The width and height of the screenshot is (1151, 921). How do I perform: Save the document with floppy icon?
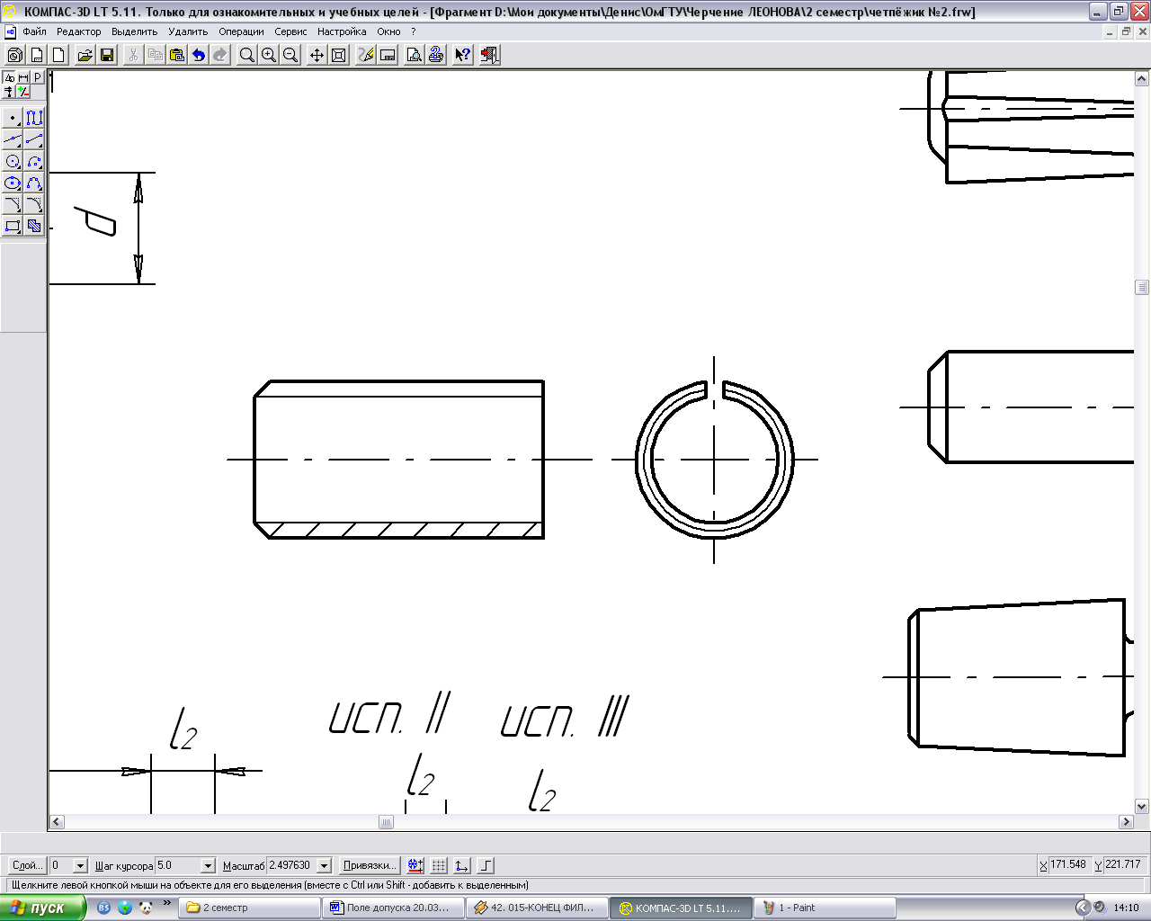[107, 55]
